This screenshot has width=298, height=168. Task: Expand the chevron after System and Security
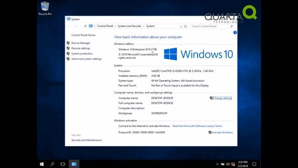click(x=144, y=26)
